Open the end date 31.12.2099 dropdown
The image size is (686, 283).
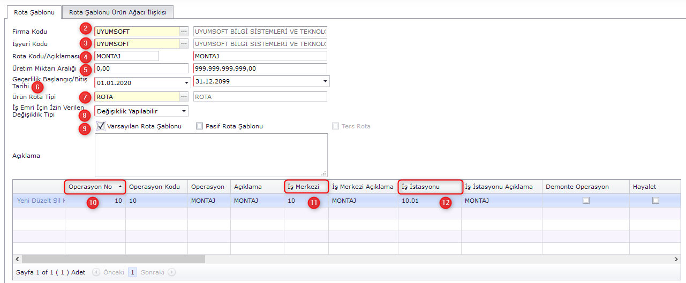pyautogui.click(x=325, y=81)
